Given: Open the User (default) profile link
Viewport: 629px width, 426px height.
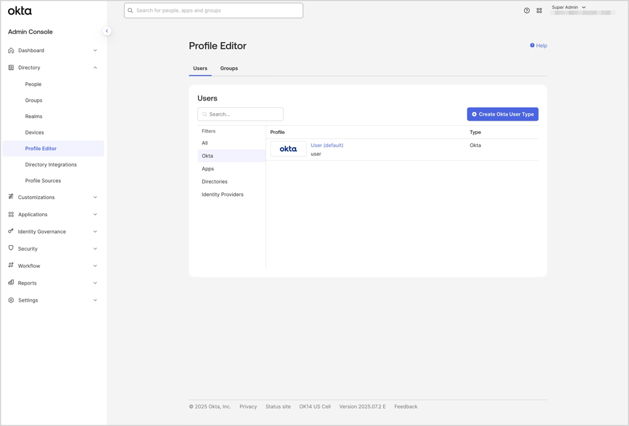Looking at the screenshot, I should (327, 145).
